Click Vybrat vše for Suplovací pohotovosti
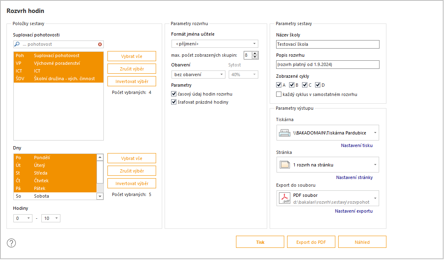Image resolution: width=444 pixels, height=260 pixels. coord(132,56)
